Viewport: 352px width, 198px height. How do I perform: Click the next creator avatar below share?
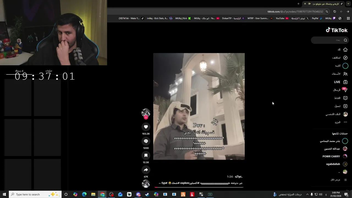click(x=146, y=184)
